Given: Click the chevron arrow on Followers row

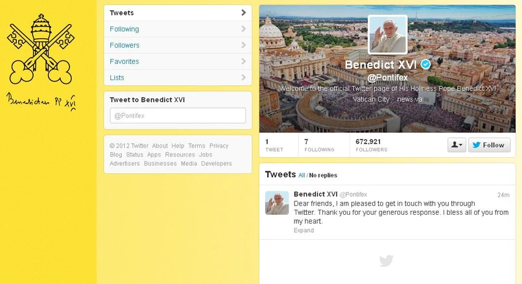Looking at the screenshot, I should [244, 45].
